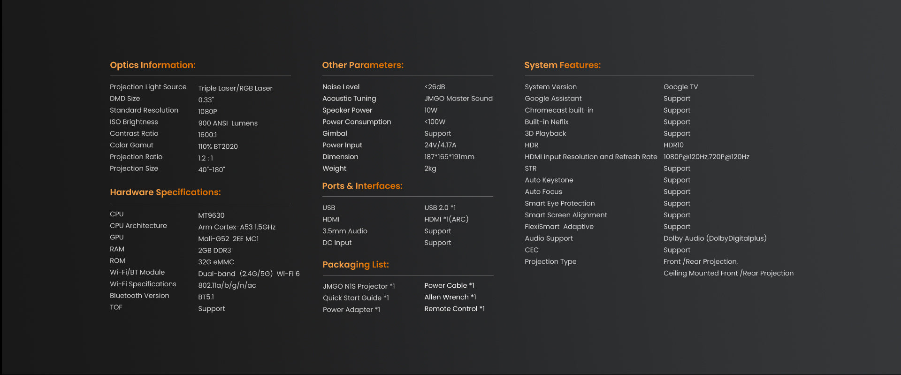
Task: Click the Triple Laser/RGB Laser value
Action: 235,88
